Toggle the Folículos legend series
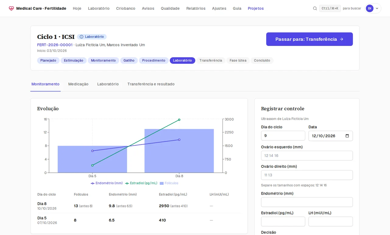 point(169,183)
